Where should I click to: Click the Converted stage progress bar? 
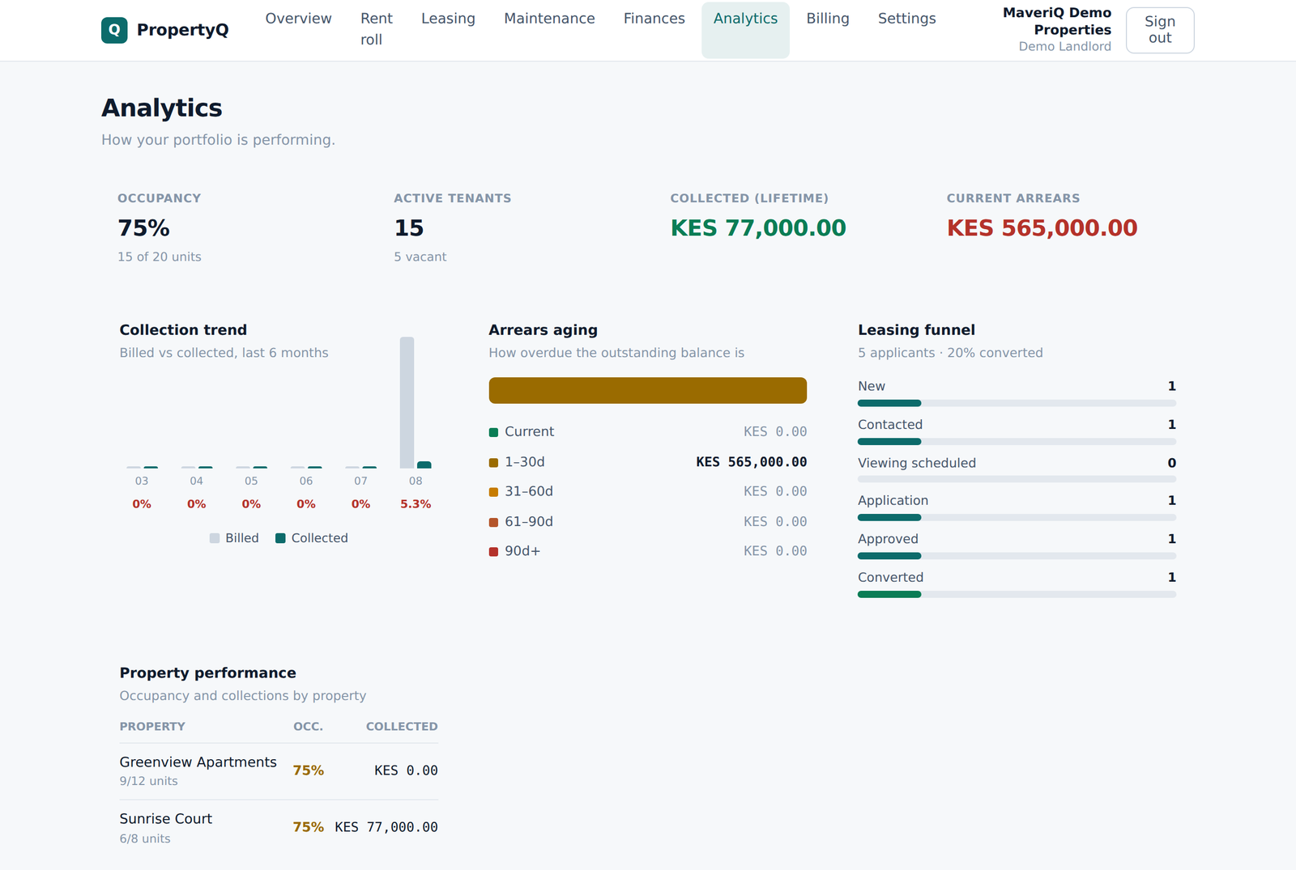click(1017, 594)
